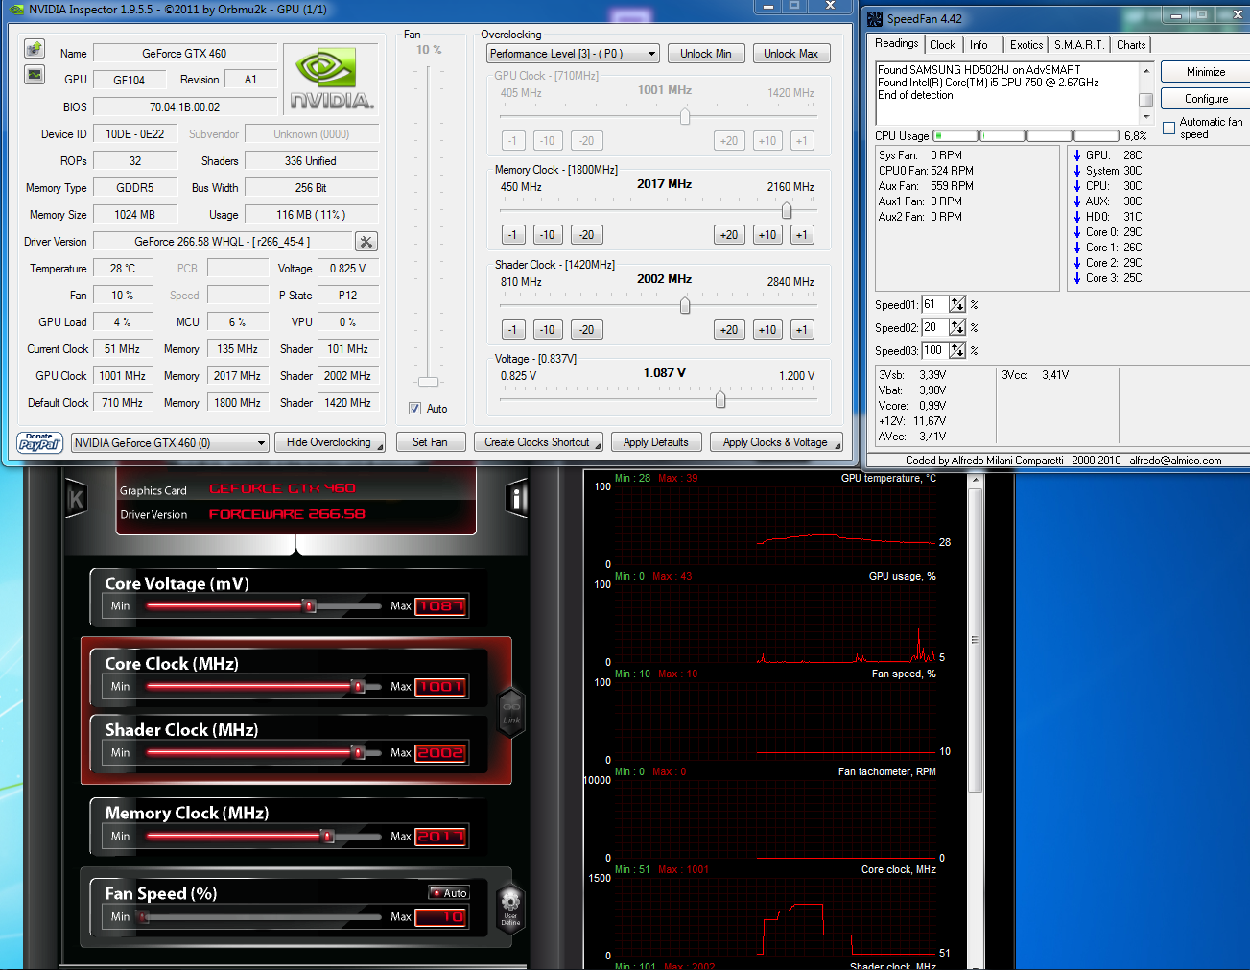This screenshot has height=970, width=1250.
Task: Click the SpeedFan title bar icon
Action: click(875, 18)
